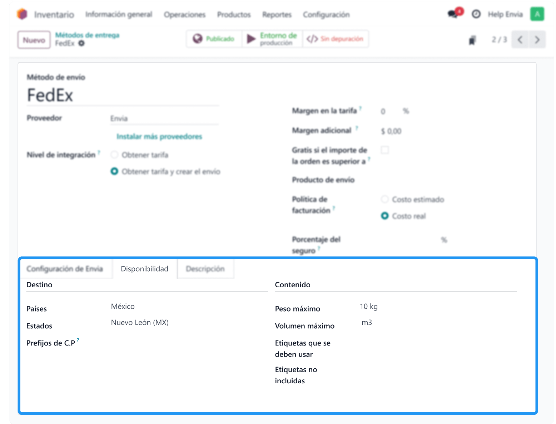
Task: Open Métodos de entrega breadcrumb link
Action: coord(87,35)
